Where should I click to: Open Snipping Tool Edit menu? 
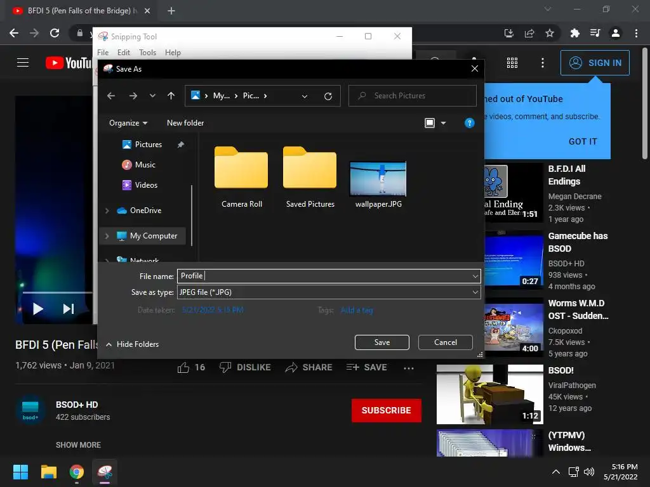tap(124, 53)
